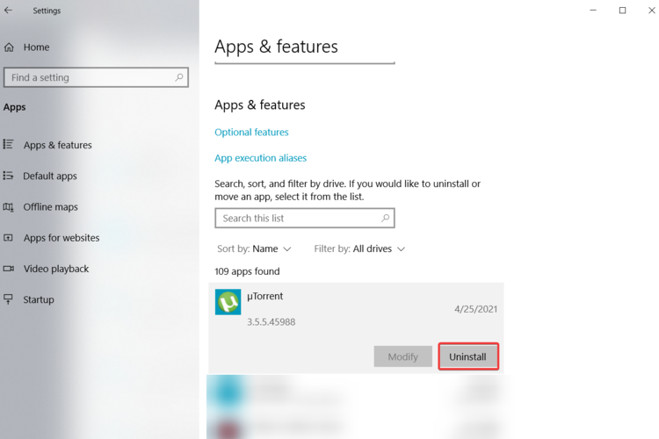Click the Default apps sidebar icon
Viewport: 659px width, 439px height.
9,176
